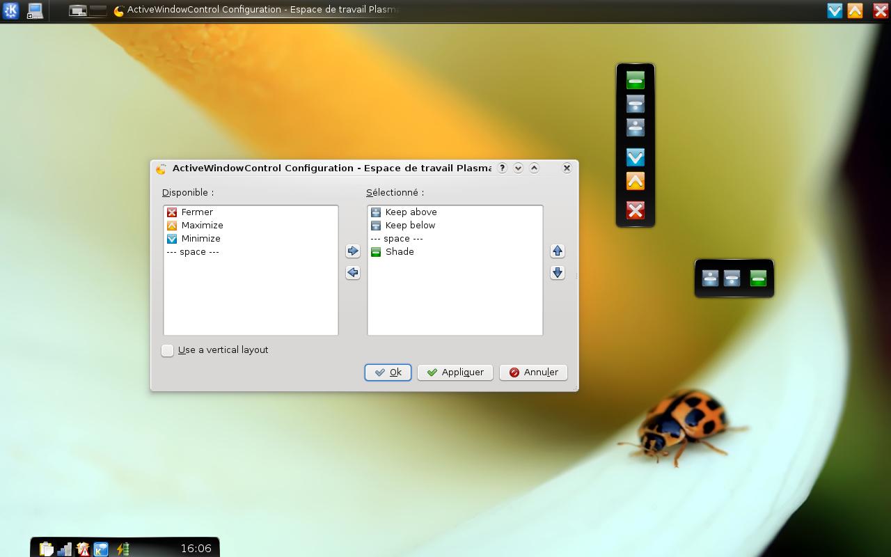Select Maximize in the Disponible list
Screen dimensions: 891x557
(x=251, y=225)
